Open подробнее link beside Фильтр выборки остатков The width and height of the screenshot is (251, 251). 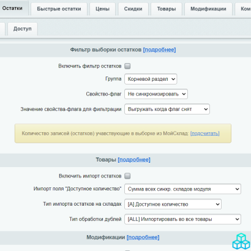[x=159, y=50]
